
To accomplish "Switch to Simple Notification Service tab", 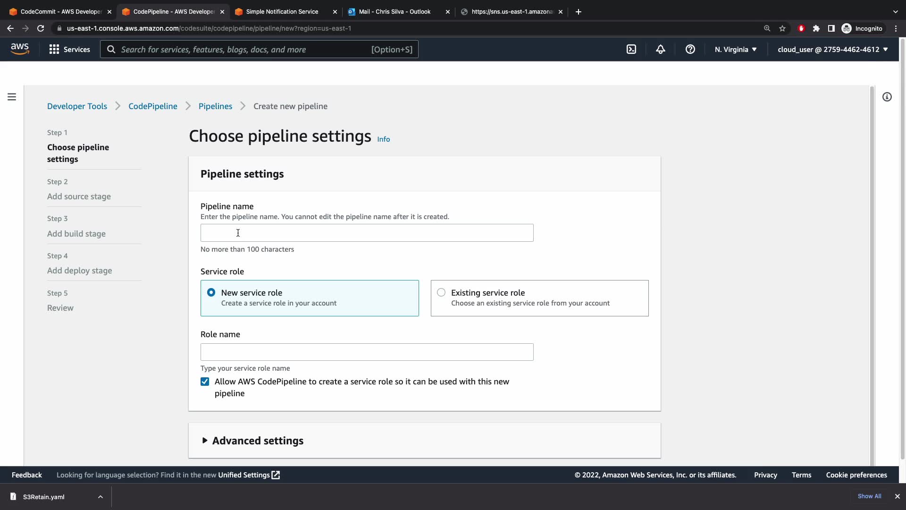I will [x=282, y=11].
